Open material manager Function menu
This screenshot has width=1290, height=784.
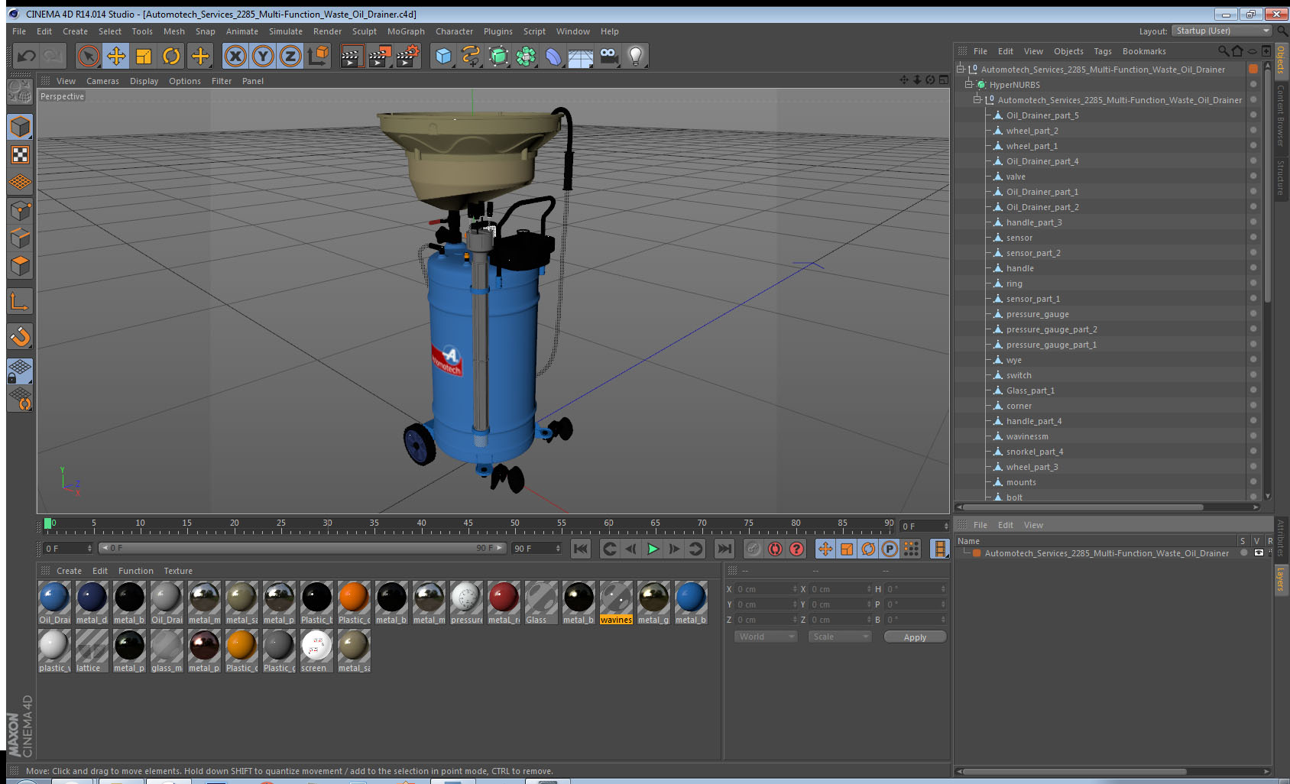tap(136, 571)
